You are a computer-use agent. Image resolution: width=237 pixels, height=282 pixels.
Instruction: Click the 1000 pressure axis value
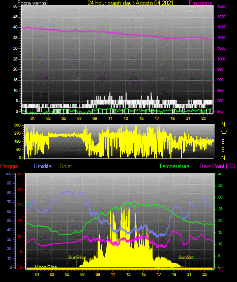pyautogui.click(x=222, y=59)
